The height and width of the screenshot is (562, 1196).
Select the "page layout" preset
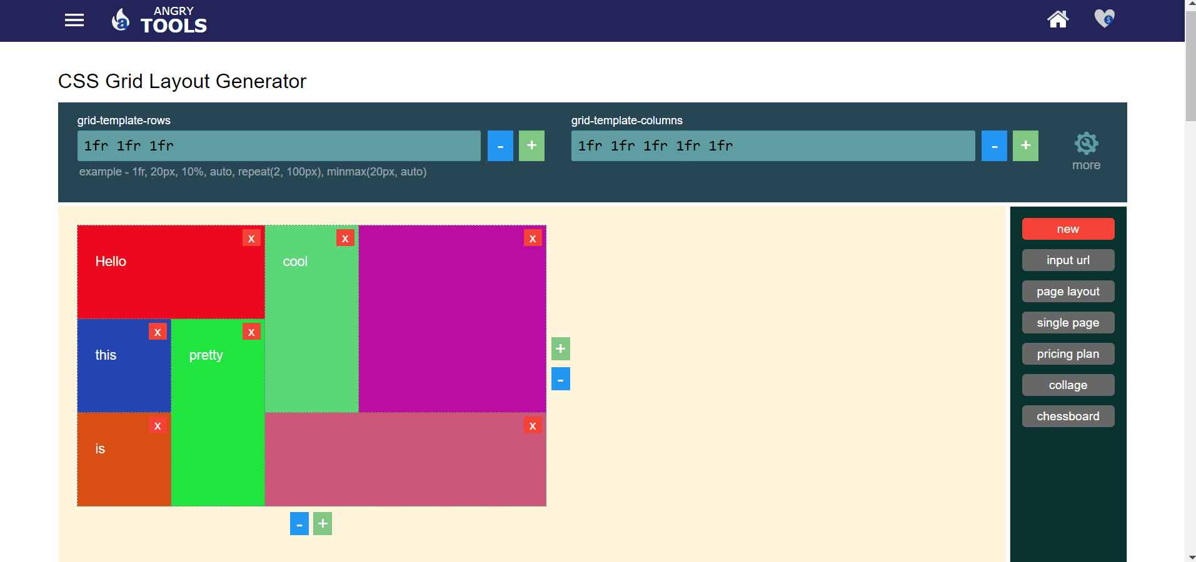[1068, 291]
